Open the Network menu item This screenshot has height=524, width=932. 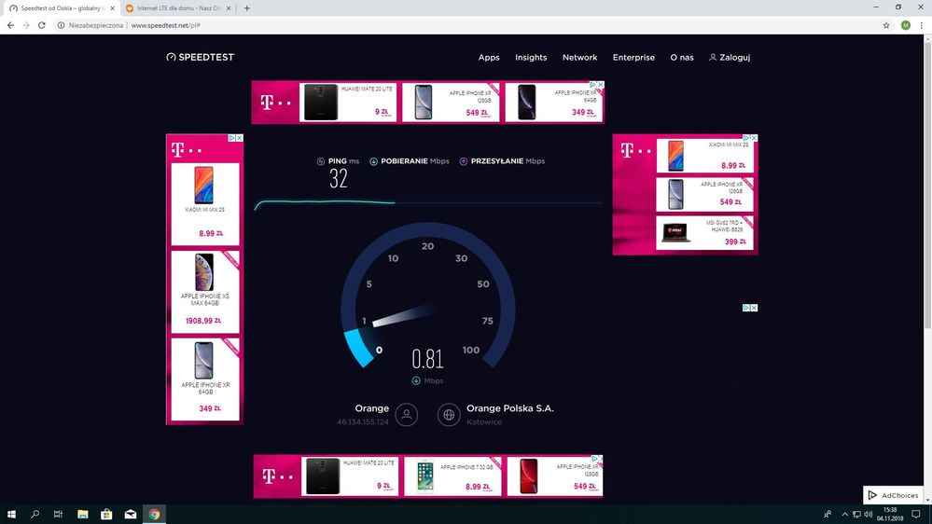[x=579, y=58]
